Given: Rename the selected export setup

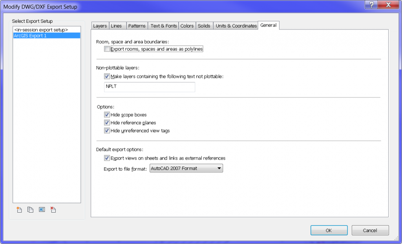Looking at the screenshot, I should click(42, 209).
